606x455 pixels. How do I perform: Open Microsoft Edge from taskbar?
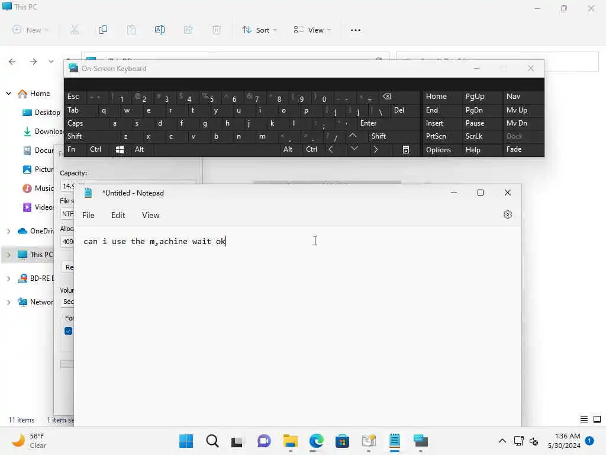pyautogui.click(x=317, y=441)
